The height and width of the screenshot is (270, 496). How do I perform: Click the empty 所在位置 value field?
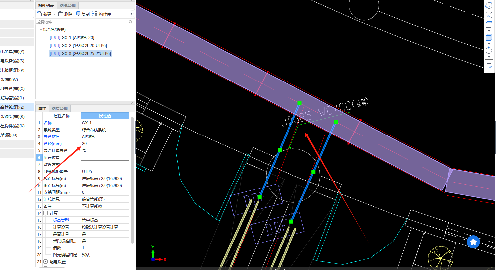click(x=105, y=157)
